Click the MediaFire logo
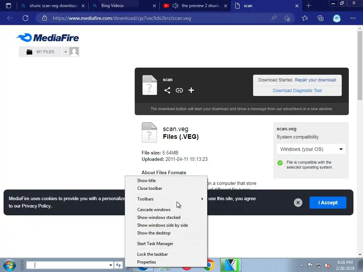The width and height of the screenshot is (363, 272). pyautogui.click(x=48, y=38)
